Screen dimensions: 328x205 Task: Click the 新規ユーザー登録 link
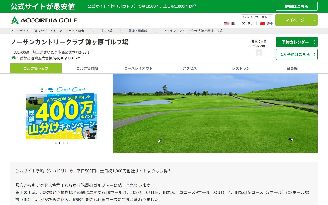(x=257, y=17)
